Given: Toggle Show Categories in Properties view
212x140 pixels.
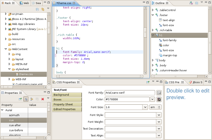Looking at the screenshot, I should 26,99.
